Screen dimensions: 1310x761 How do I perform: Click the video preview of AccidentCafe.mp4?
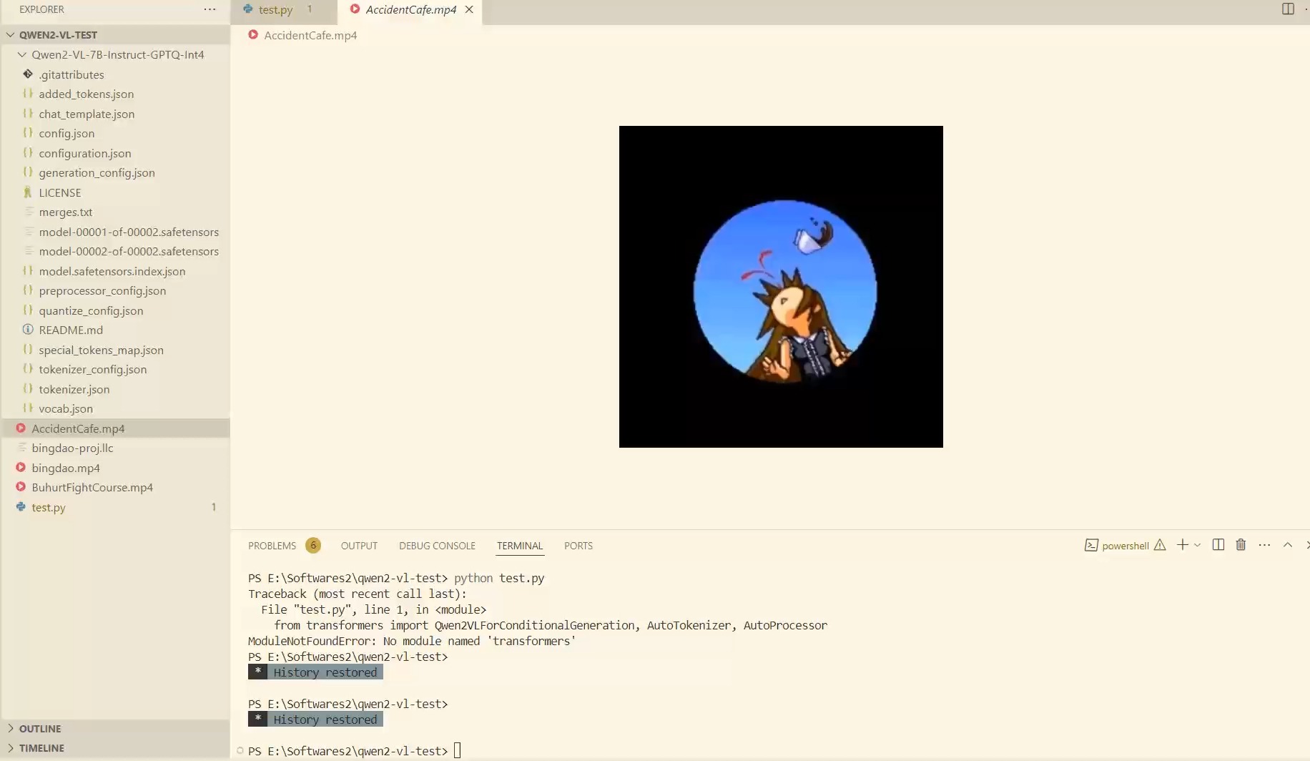781,287
